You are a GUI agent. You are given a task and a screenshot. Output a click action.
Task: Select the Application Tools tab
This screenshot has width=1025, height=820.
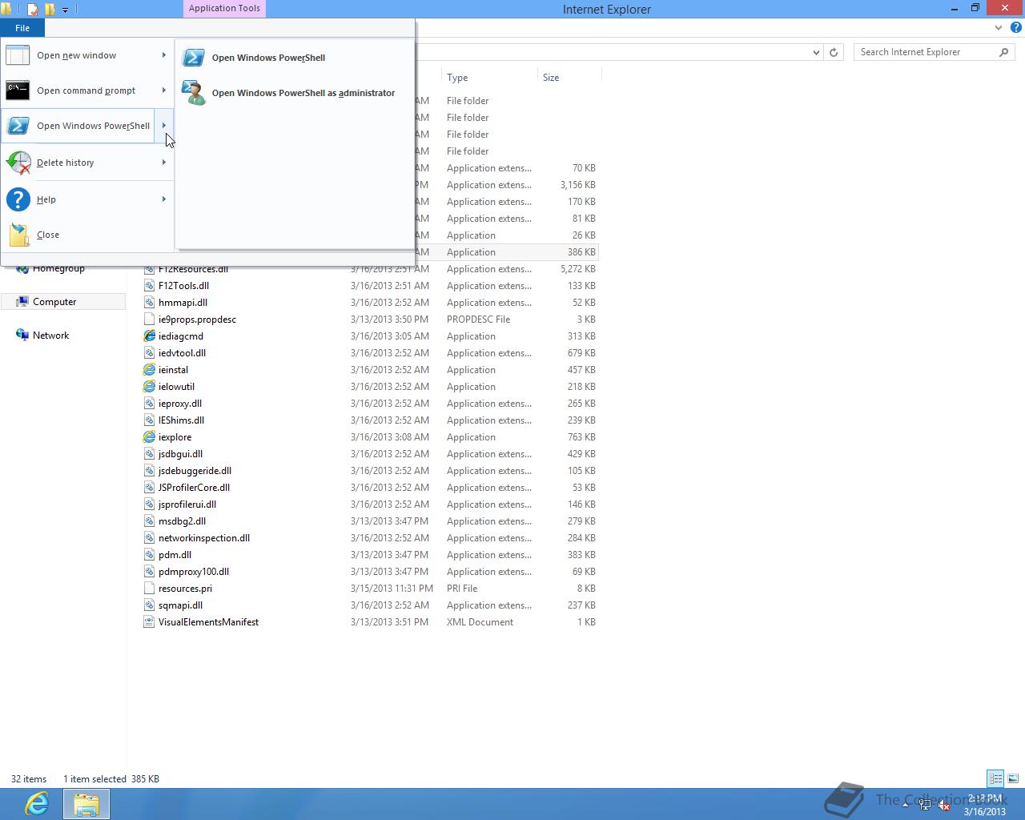(224, 8)
